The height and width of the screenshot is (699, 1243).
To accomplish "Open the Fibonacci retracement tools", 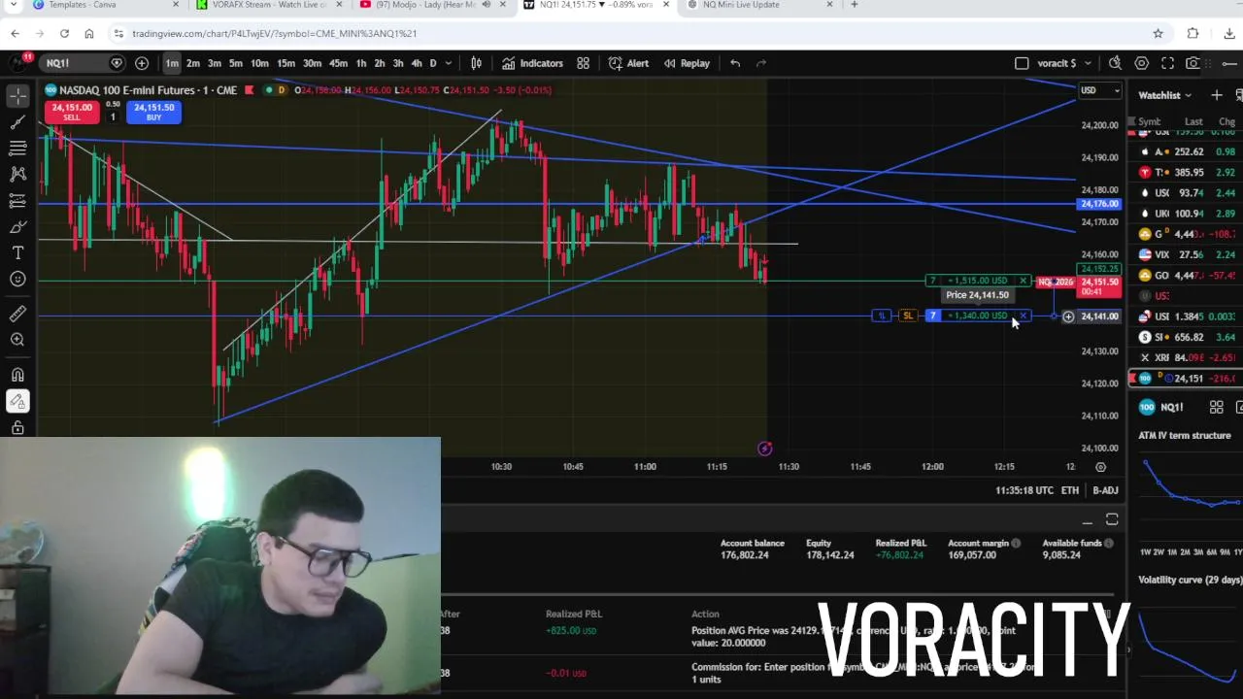I will tap(17, 148).
